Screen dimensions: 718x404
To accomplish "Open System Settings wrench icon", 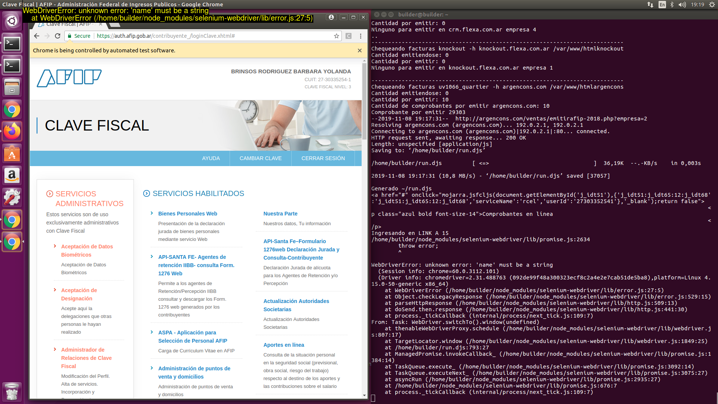I will 12,198.
